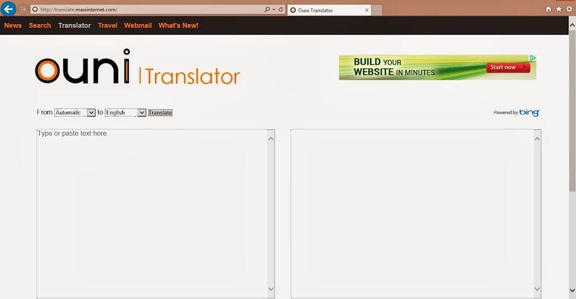Click the AdChoices icon on the ad
576x299 pixels.
pos(532,58)
